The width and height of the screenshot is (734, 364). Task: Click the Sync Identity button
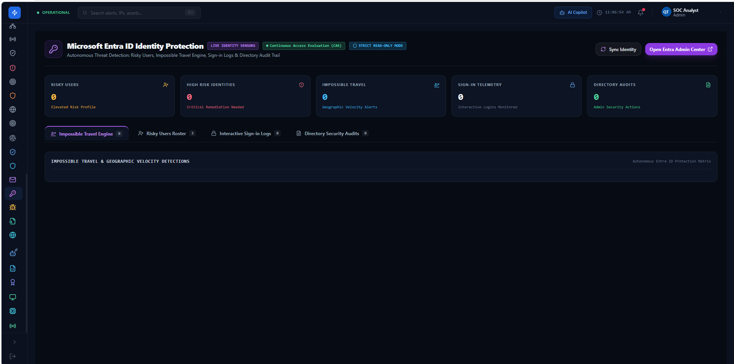[618, 49]
